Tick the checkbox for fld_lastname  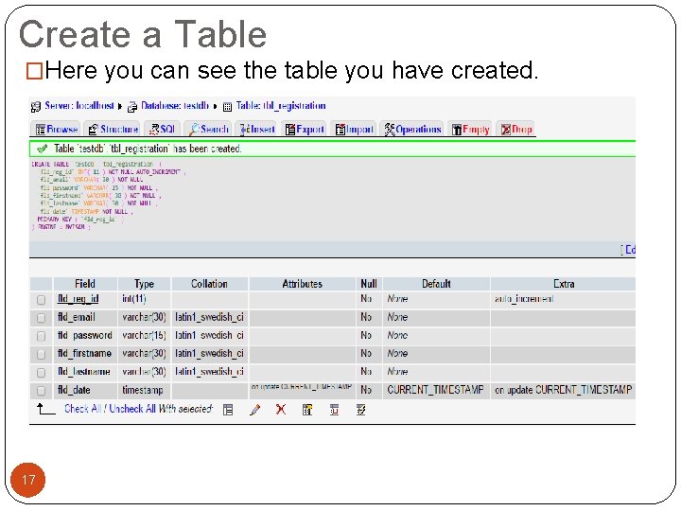pos(42,373)
